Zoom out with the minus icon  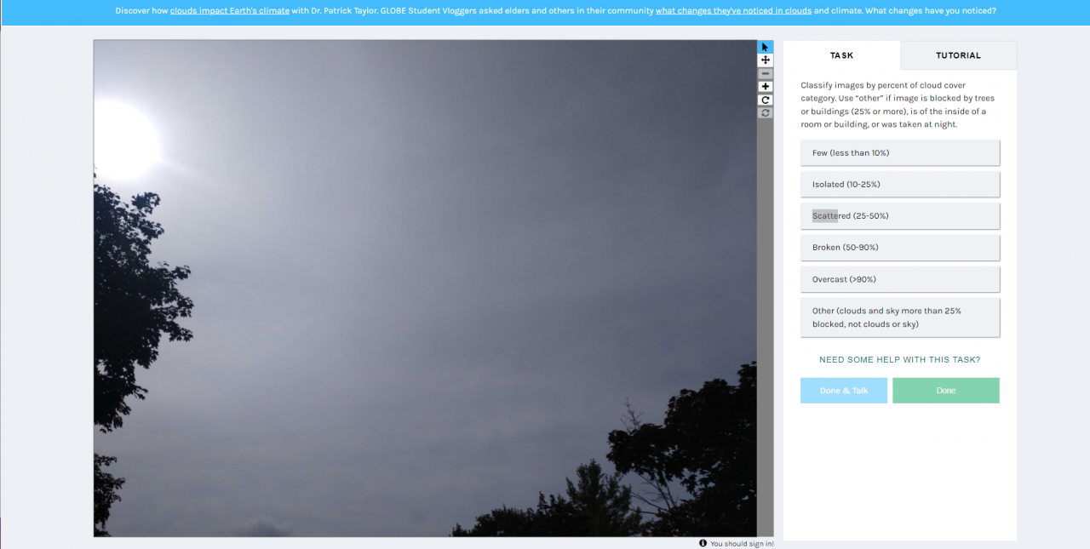pos(766,73)
